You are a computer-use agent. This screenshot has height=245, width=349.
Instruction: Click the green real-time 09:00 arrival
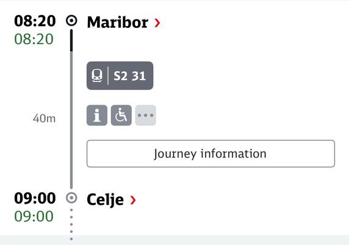click(34, 216)
